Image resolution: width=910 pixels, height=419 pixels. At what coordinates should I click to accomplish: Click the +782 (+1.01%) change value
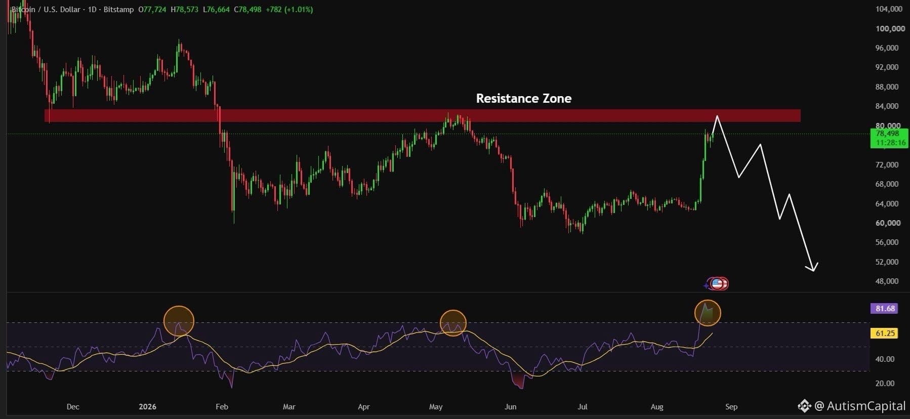pos(289,10)
